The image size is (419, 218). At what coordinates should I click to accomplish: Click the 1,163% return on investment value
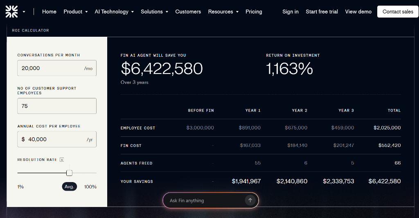click(289, 69)
